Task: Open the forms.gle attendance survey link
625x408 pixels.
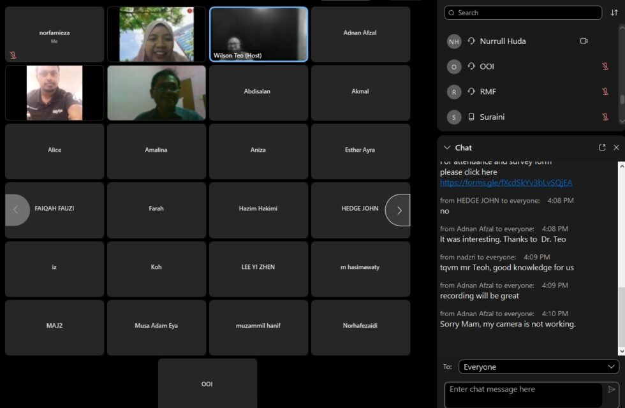Action: pyautogui.click(x=507, y=183)
